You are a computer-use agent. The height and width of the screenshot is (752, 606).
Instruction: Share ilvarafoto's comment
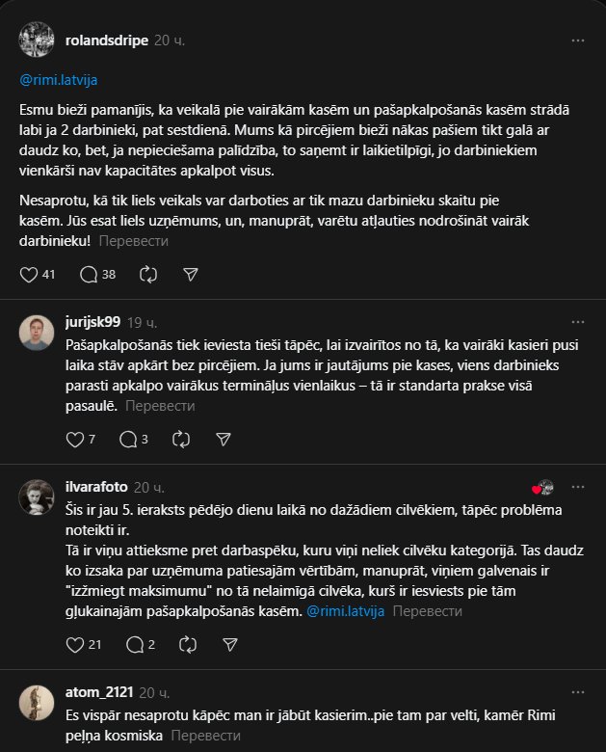pyautogui.click(x=230, y=644)
